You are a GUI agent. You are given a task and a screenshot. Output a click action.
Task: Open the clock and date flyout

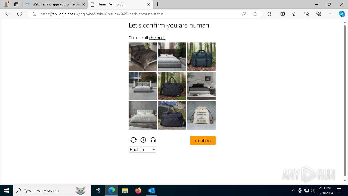325,191
